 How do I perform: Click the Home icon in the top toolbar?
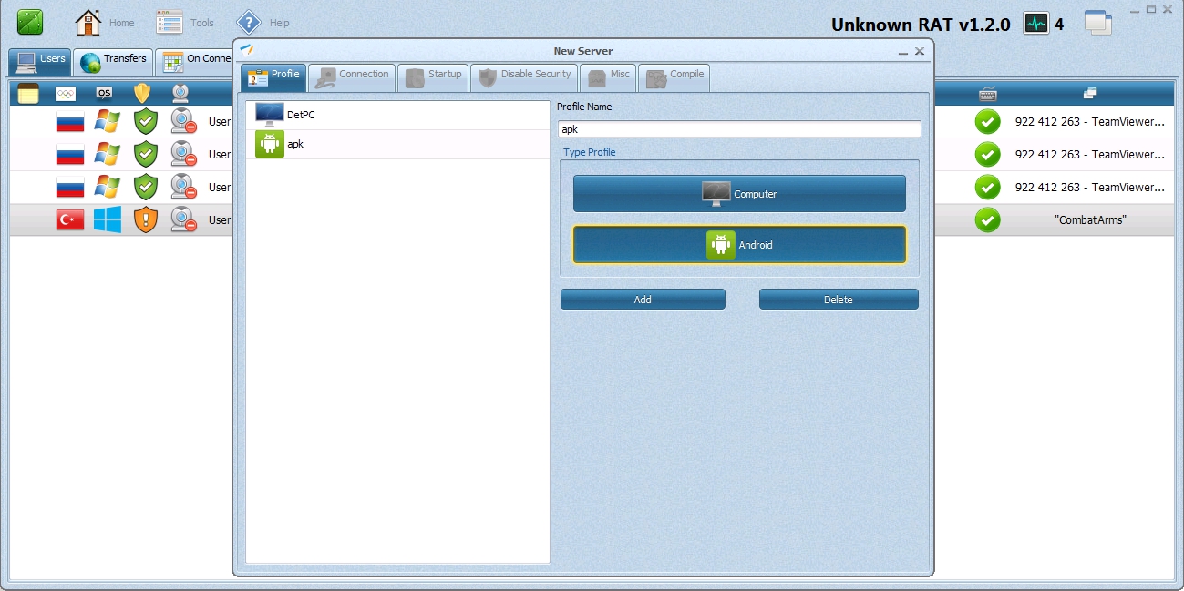pos(88,23)
